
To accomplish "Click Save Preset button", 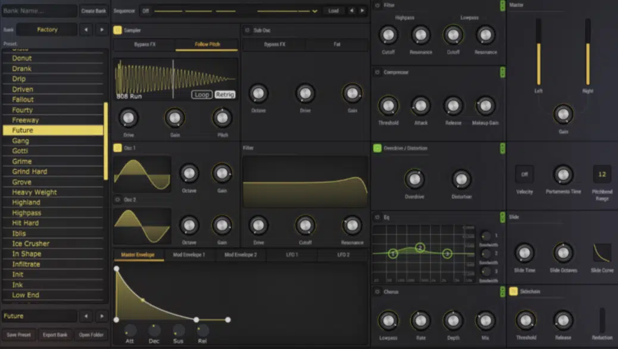I will [18, 335].
